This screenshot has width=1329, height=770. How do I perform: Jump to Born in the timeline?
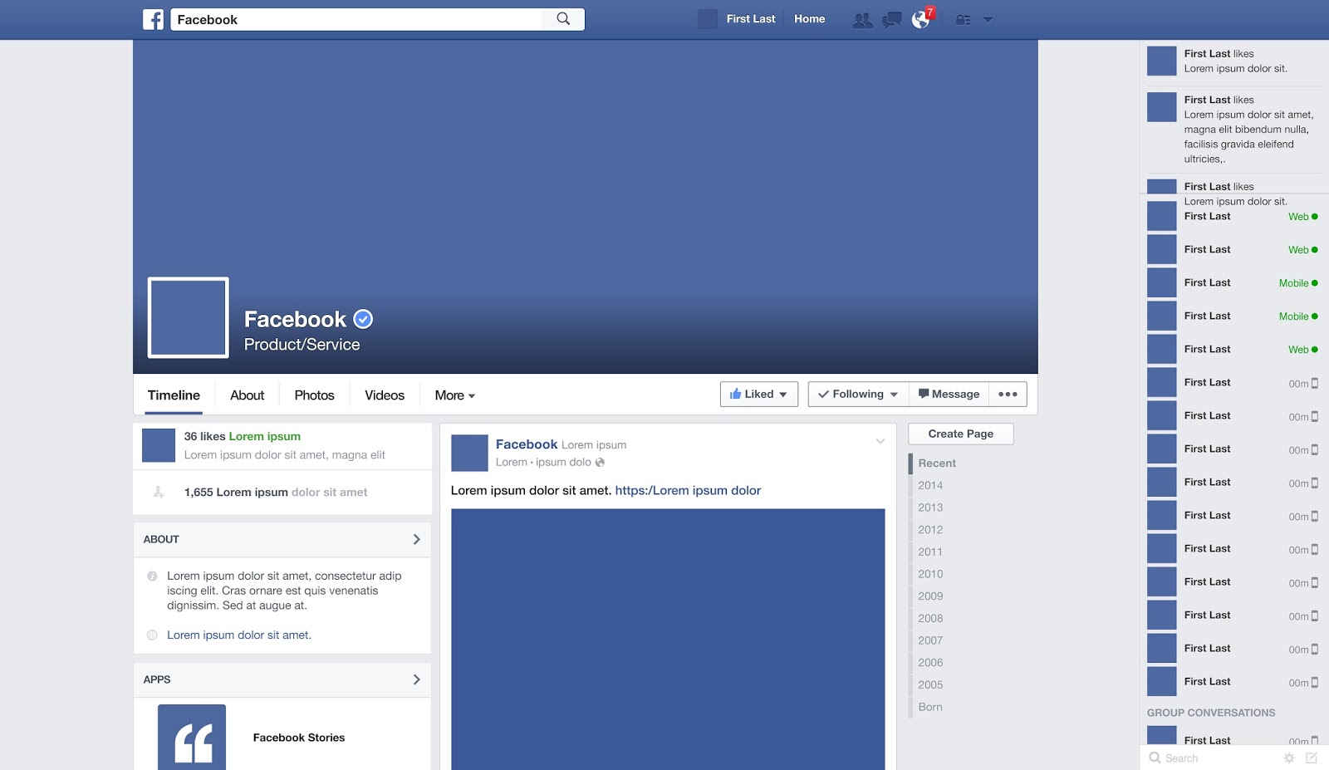click(930, 708)
